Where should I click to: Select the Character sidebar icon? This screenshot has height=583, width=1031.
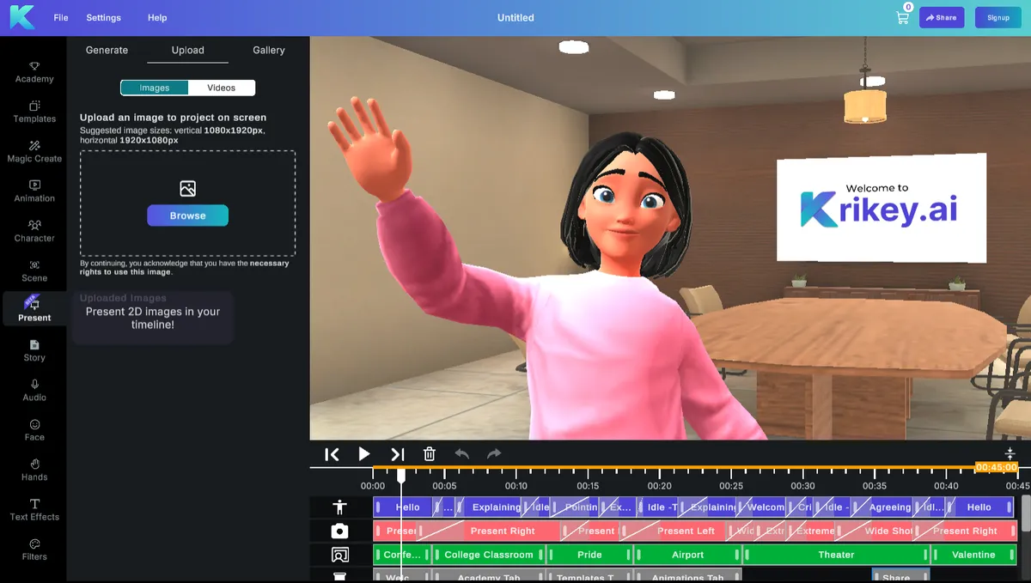34,231
